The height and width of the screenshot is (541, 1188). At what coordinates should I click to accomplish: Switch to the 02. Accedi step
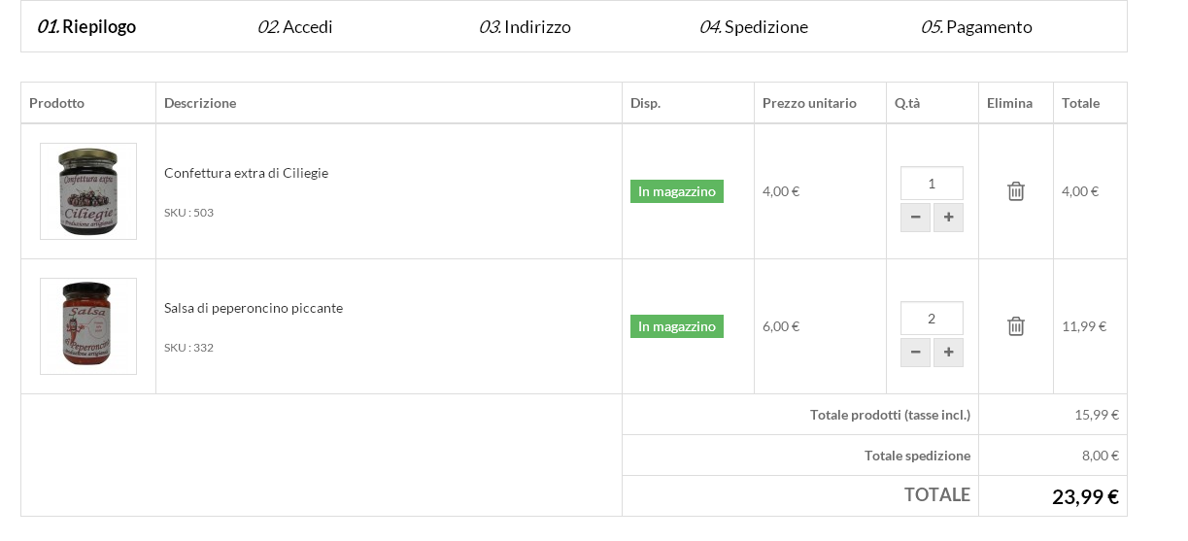(x=295, y=27)
